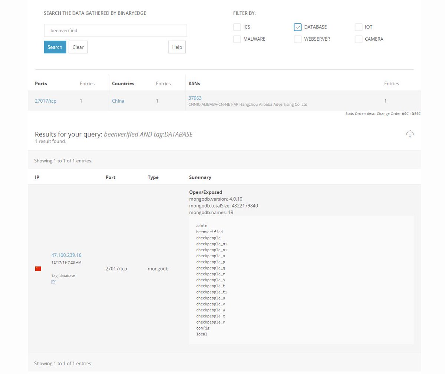Click the Port column header
Image resolution: width=445 pixels, height=374 pixels.
pos(111,177)
